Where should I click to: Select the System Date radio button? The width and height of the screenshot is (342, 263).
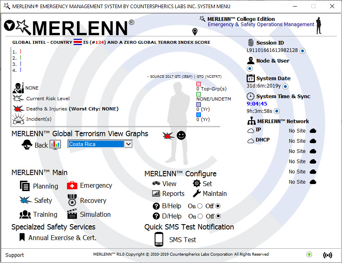pos(285,87)
